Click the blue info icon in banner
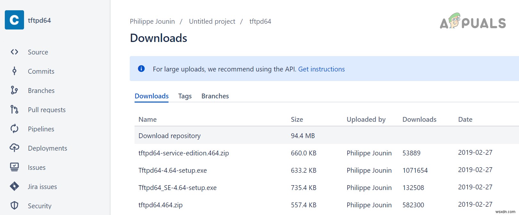Screen dimensions: 519x215 [x=141, y=69]
